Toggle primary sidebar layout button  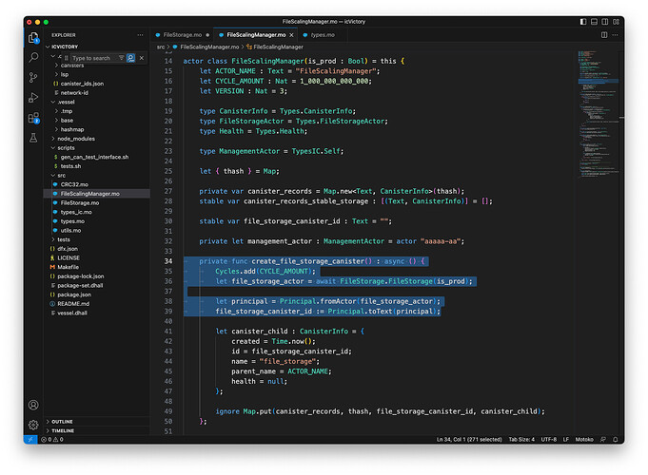click(583, 22)
